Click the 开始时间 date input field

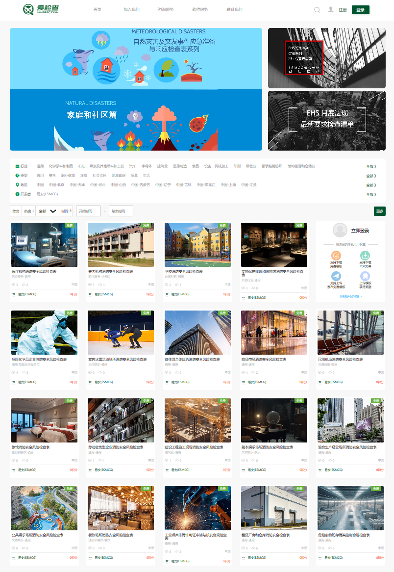pos(88,211)
